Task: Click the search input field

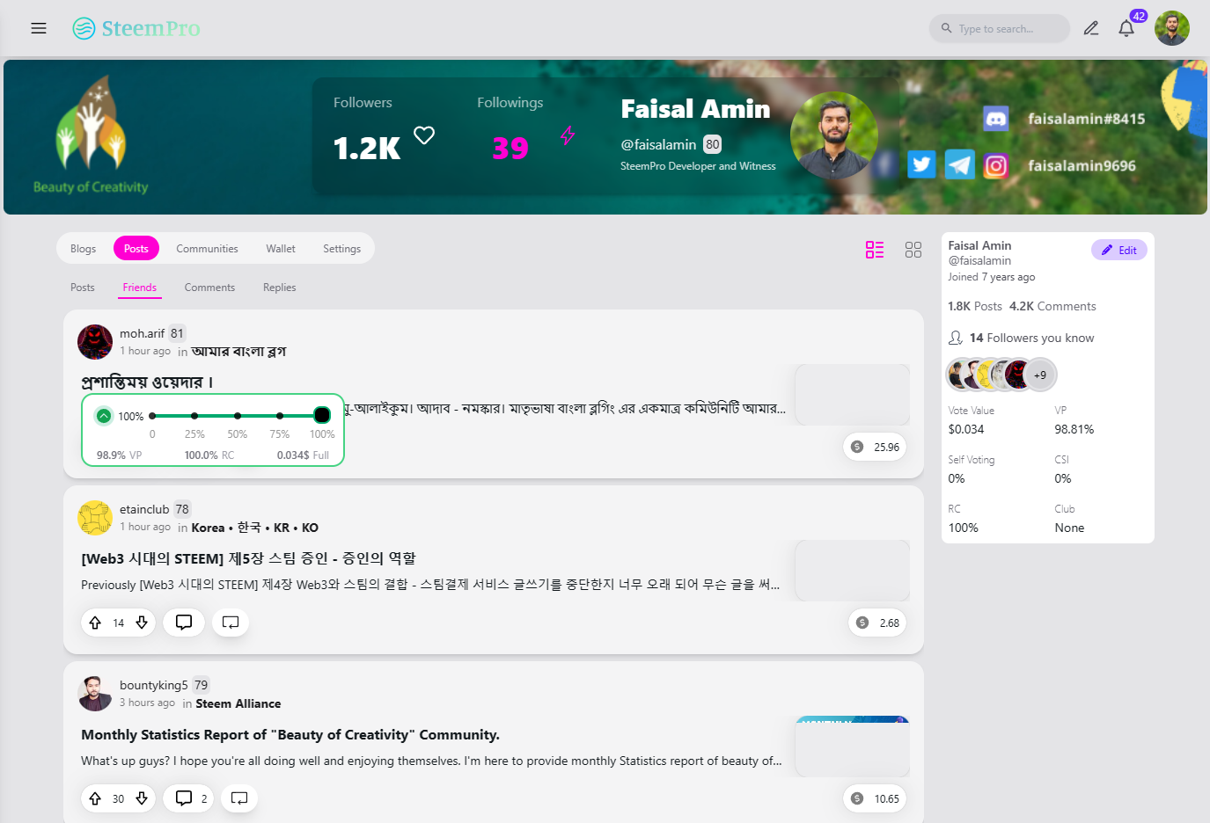Action: [1000, 28]
